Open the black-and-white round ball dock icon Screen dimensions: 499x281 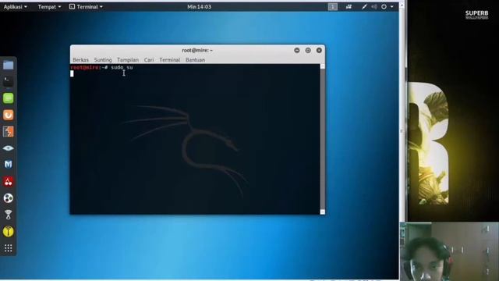tap(9, 198)
